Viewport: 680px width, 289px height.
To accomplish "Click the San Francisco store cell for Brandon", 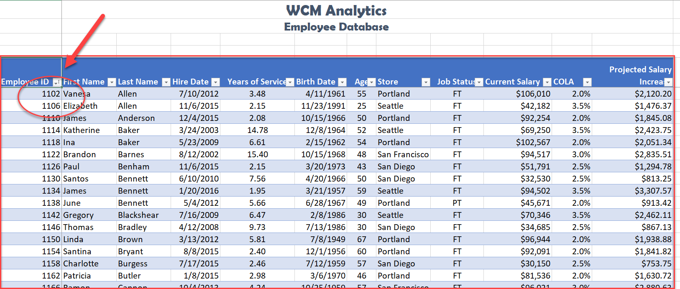I will [x=403, y=155].
